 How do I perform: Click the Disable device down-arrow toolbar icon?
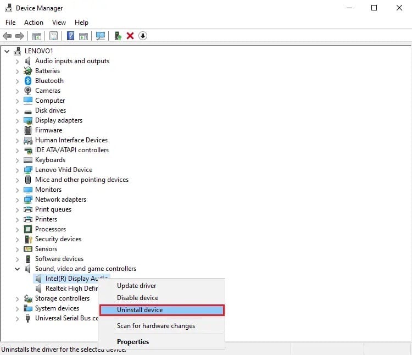143,36
